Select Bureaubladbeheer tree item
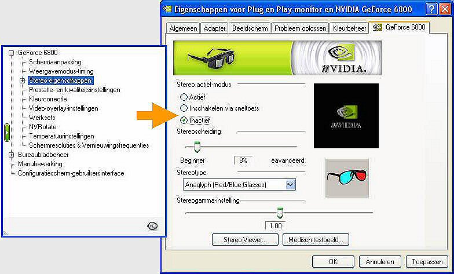Viewport: 454px width, 274px height. pos(43,155)
